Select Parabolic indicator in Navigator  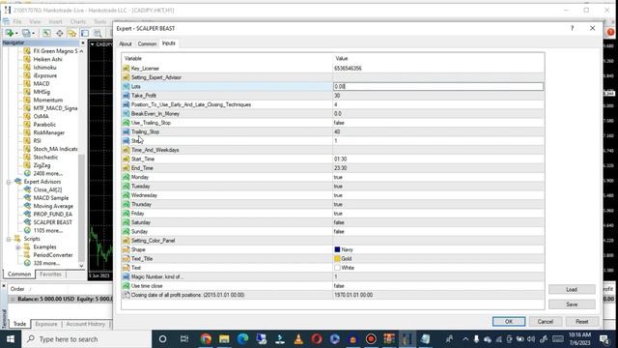click(x=44, y=125)
